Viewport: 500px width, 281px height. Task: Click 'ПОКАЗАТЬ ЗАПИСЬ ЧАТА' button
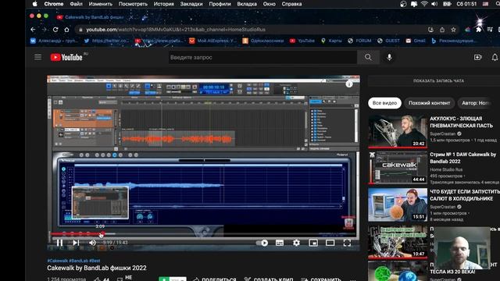coord(438,81)
